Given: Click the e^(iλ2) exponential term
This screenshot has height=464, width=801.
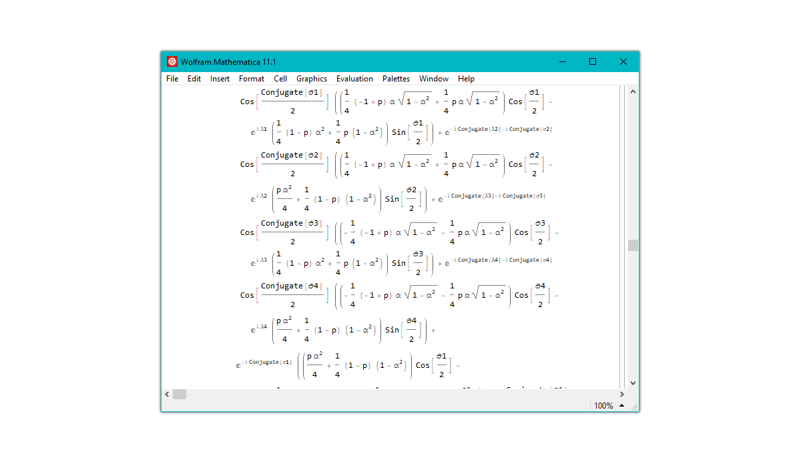Looking at the screenshot, I should (259, 198).
